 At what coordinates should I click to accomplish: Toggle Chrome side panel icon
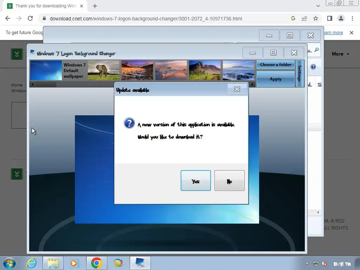[x=330, y=18]
